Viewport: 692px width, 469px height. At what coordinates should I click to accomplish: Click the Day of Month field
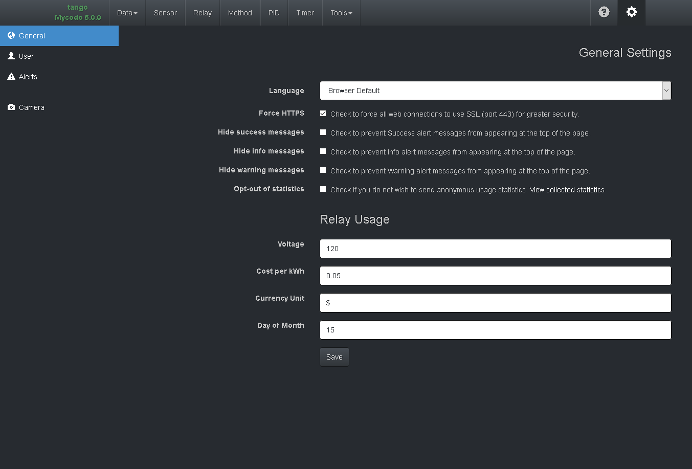coord(495,330)
